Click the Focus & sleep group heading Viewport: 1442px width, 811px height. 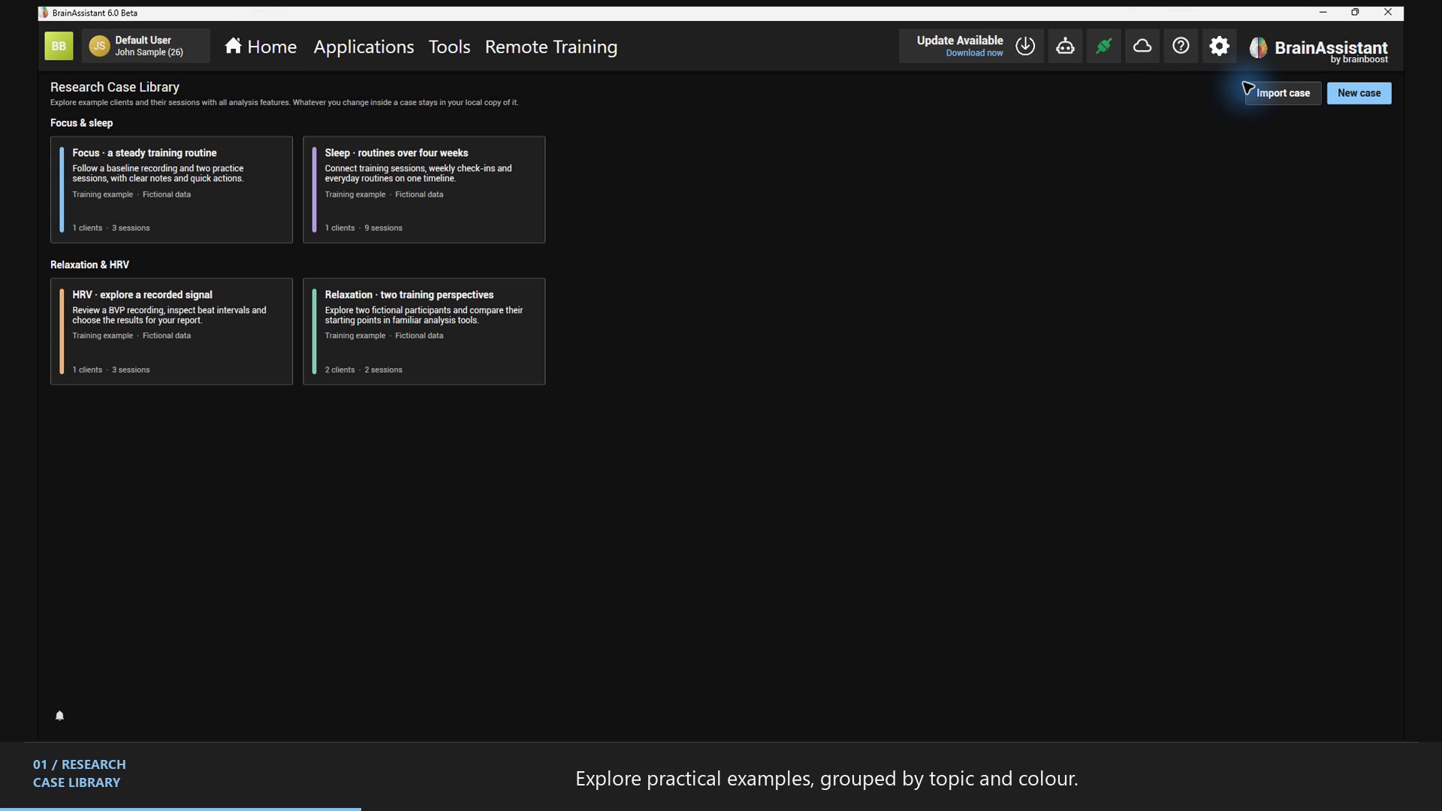tap(81, 123)
